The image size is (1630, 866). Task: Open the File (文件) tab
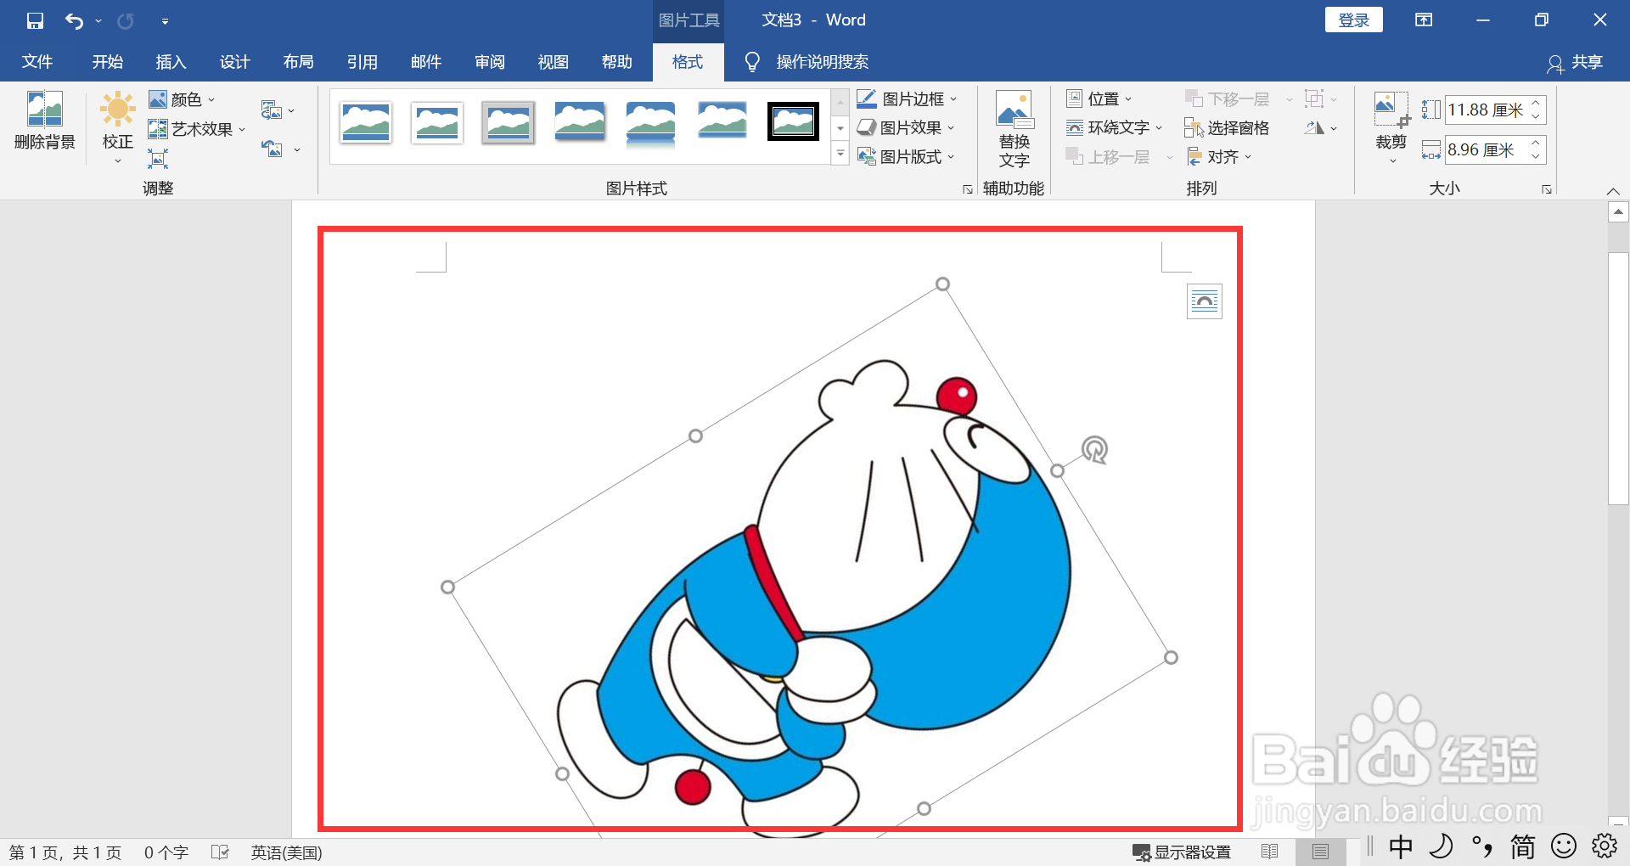tap(37, 62)
